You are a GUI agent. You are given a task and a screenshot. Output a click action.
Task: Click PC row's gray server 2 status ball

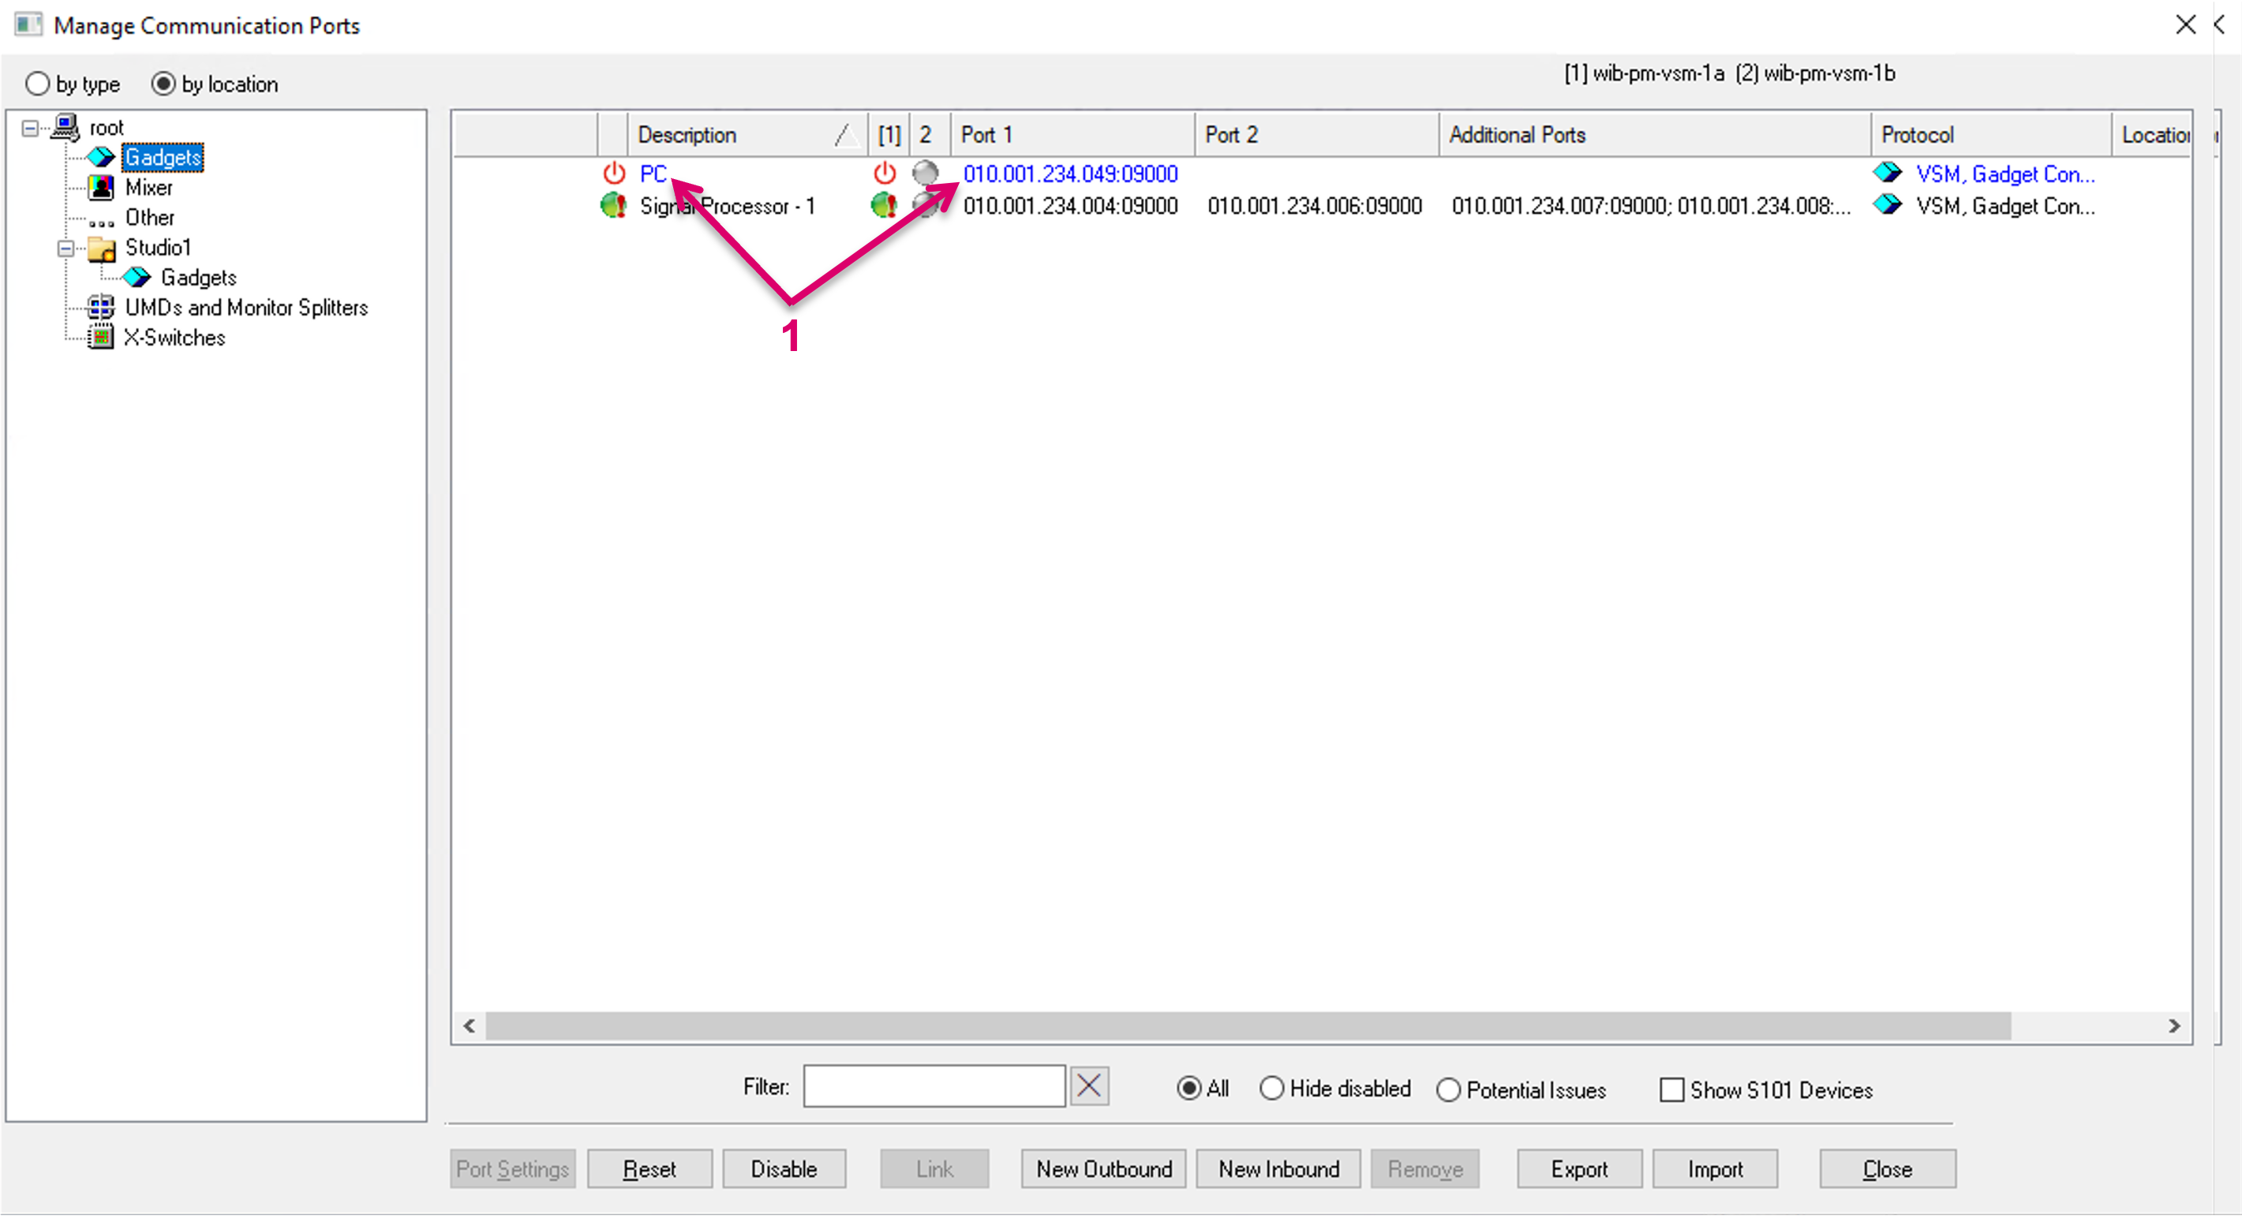[x=925, y=173]
